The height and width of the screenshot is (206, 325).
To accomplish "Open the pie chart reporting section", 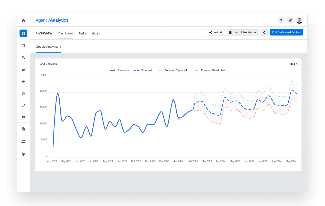I will click(x=23, y=69).
